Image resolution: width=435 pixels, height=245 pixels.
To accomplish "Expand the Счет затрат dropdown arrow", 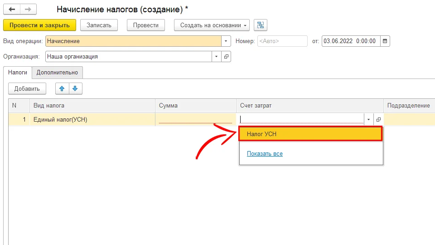I will (x=368, y=119).
